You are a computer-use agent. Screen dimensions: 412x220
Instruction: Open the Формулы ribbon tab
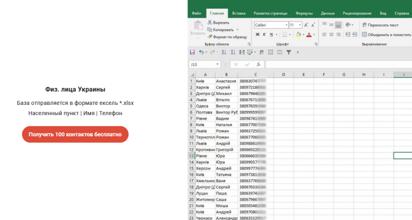[304, 12]
